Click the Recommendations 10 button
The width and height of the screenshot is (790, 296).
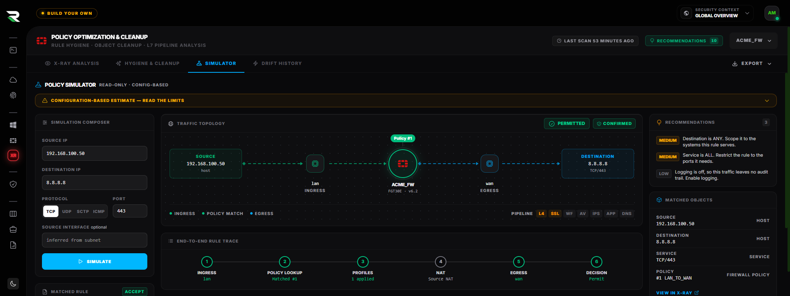point(684,41)
